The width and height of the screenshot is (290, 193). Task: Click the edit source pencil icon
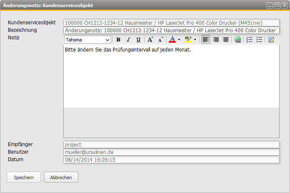click(x=271, y=39)
